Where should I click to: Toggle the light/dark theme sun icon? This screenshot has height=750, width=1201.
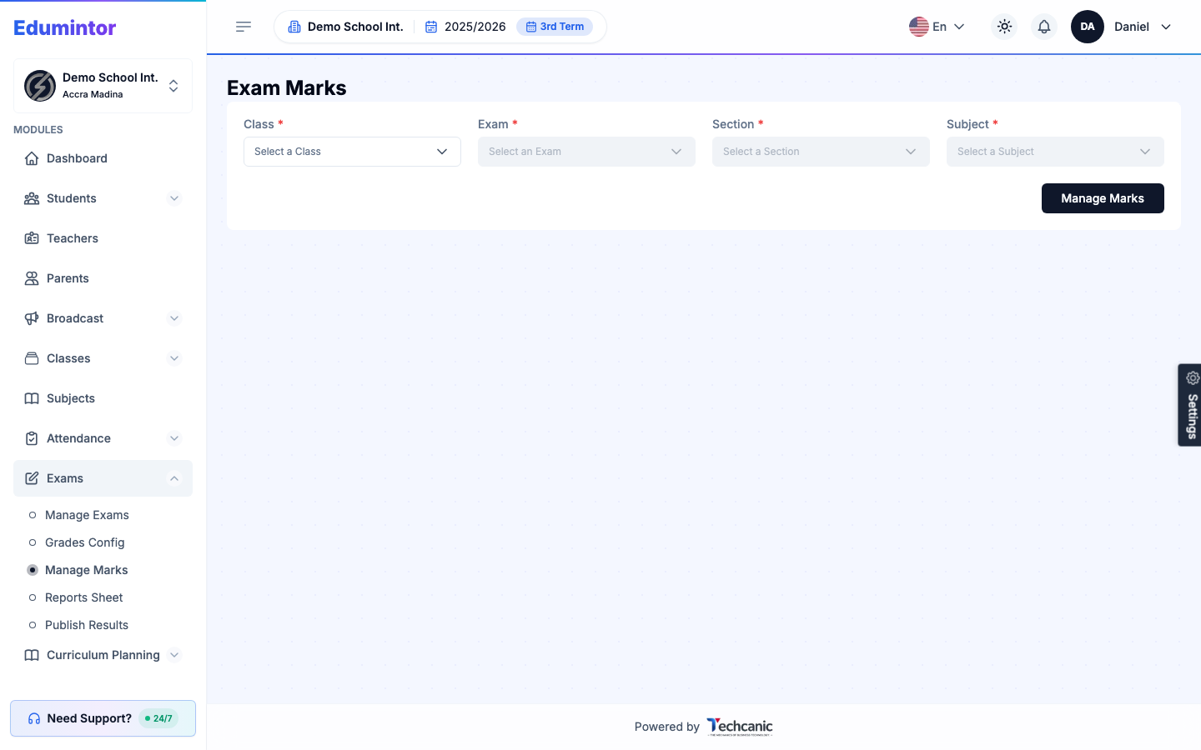[1004, 27]
